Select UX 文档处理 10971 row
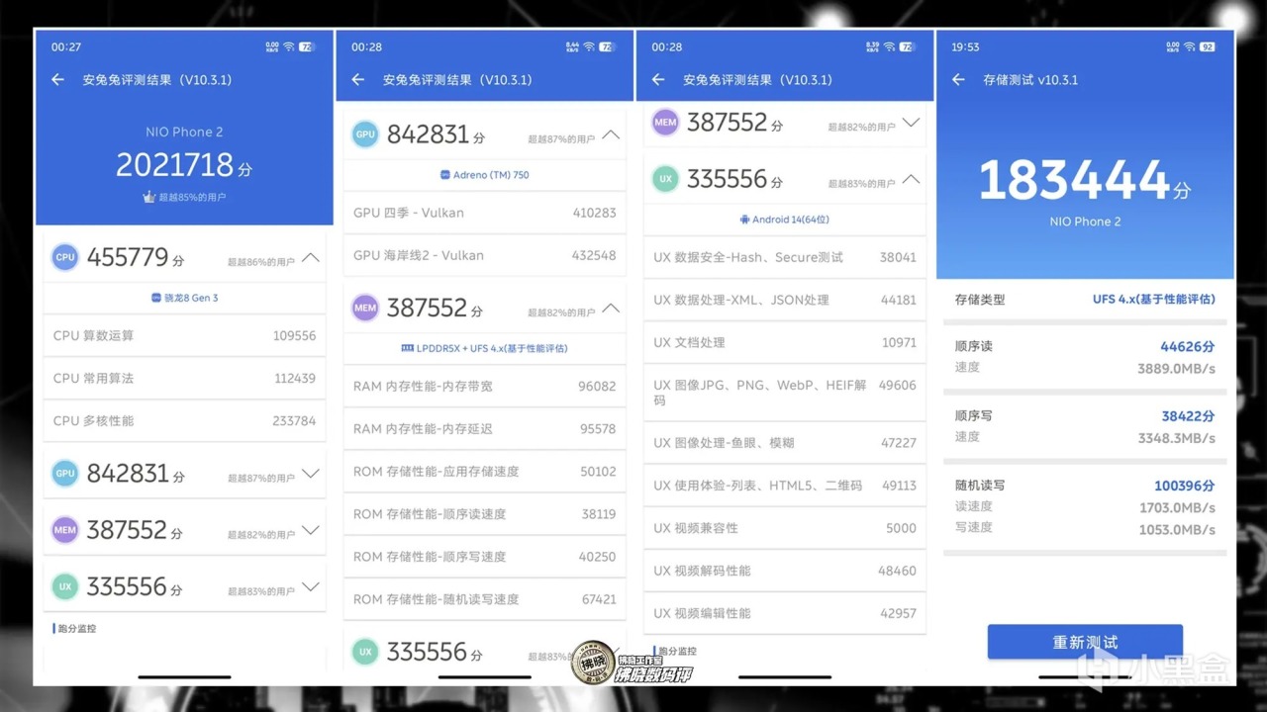Screen dimensions: 1267x712 pos(785,342)
